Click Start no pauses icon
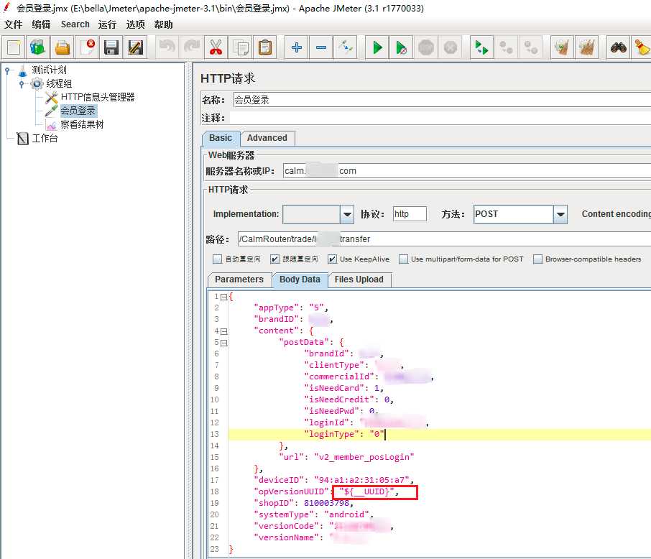The height and width of the screenshot is (559, 651). [x=402, y=47]
